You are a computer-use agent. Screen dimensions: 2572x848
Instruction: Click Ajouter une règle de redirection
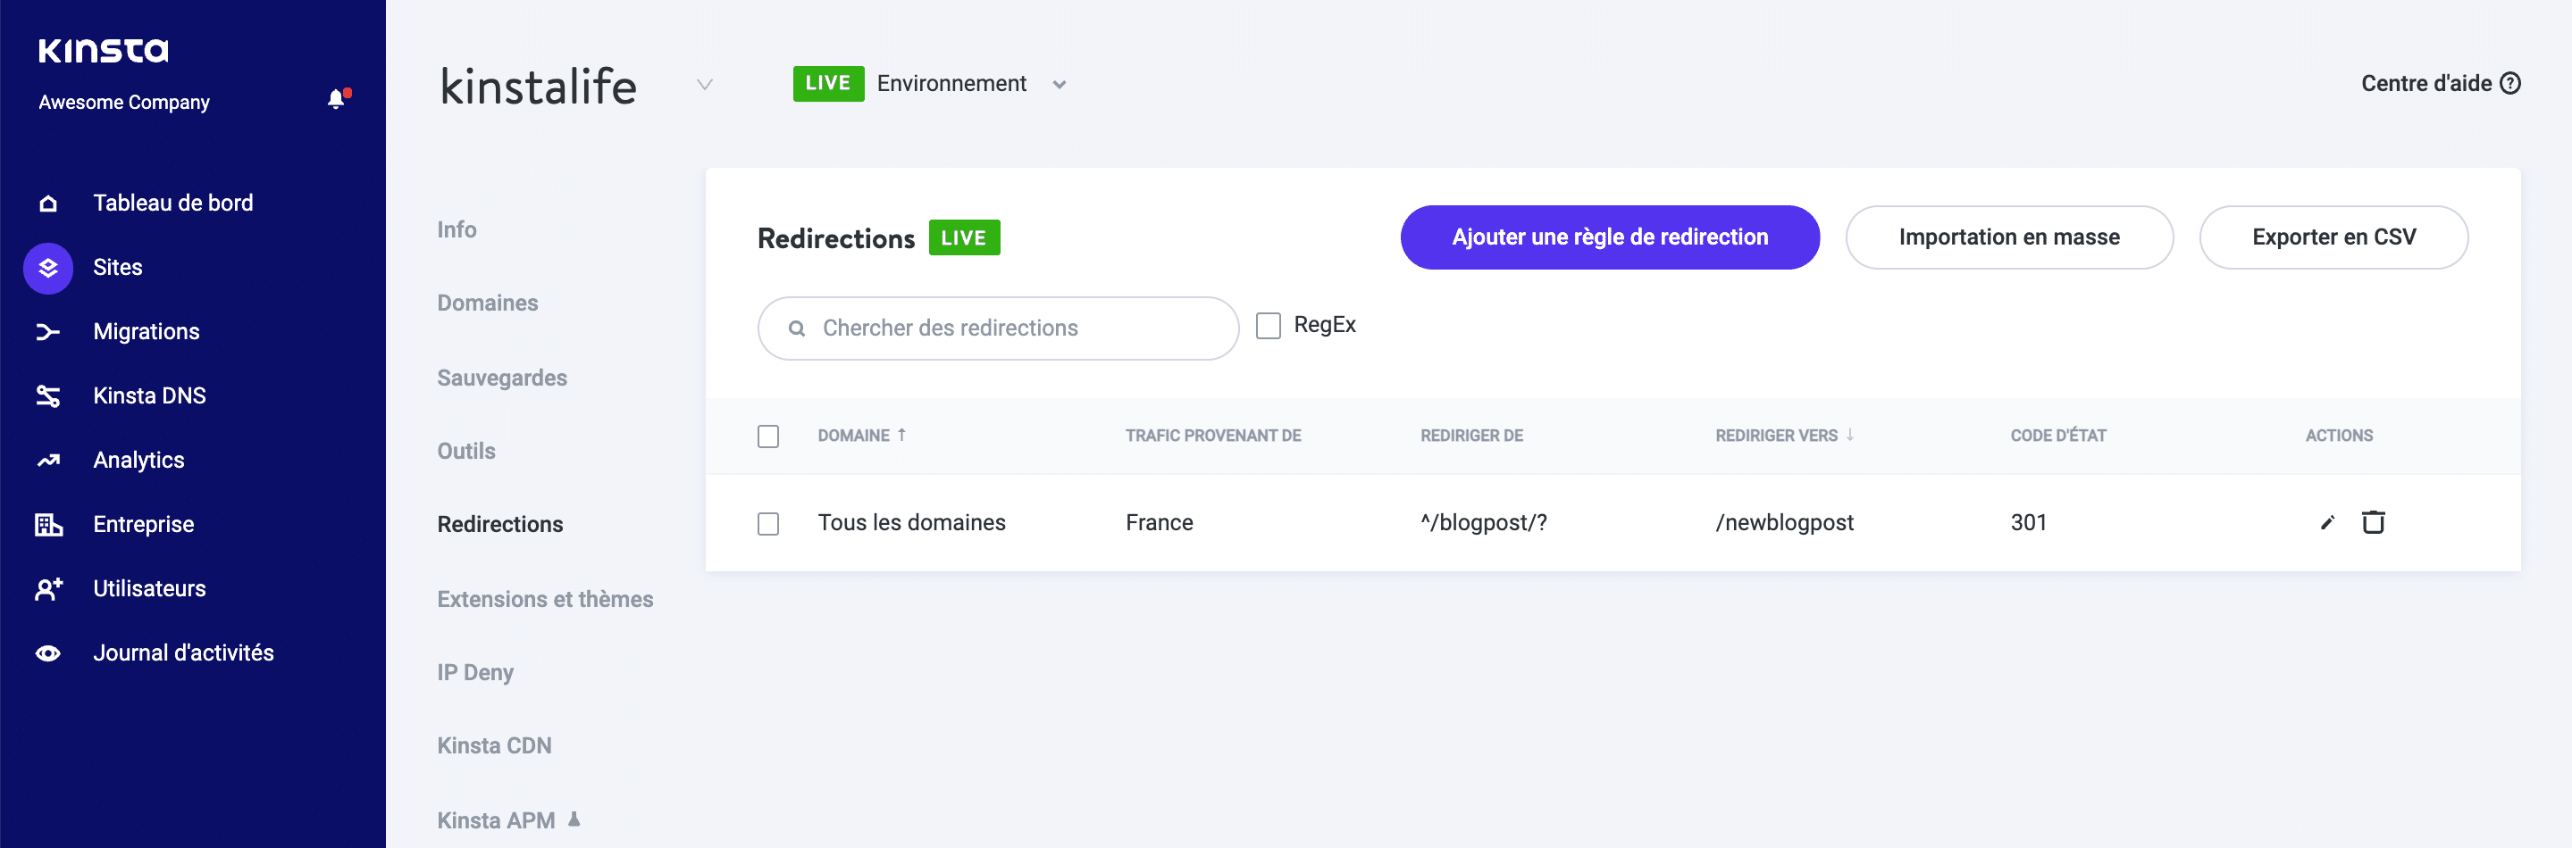(x=1610, y=237)
